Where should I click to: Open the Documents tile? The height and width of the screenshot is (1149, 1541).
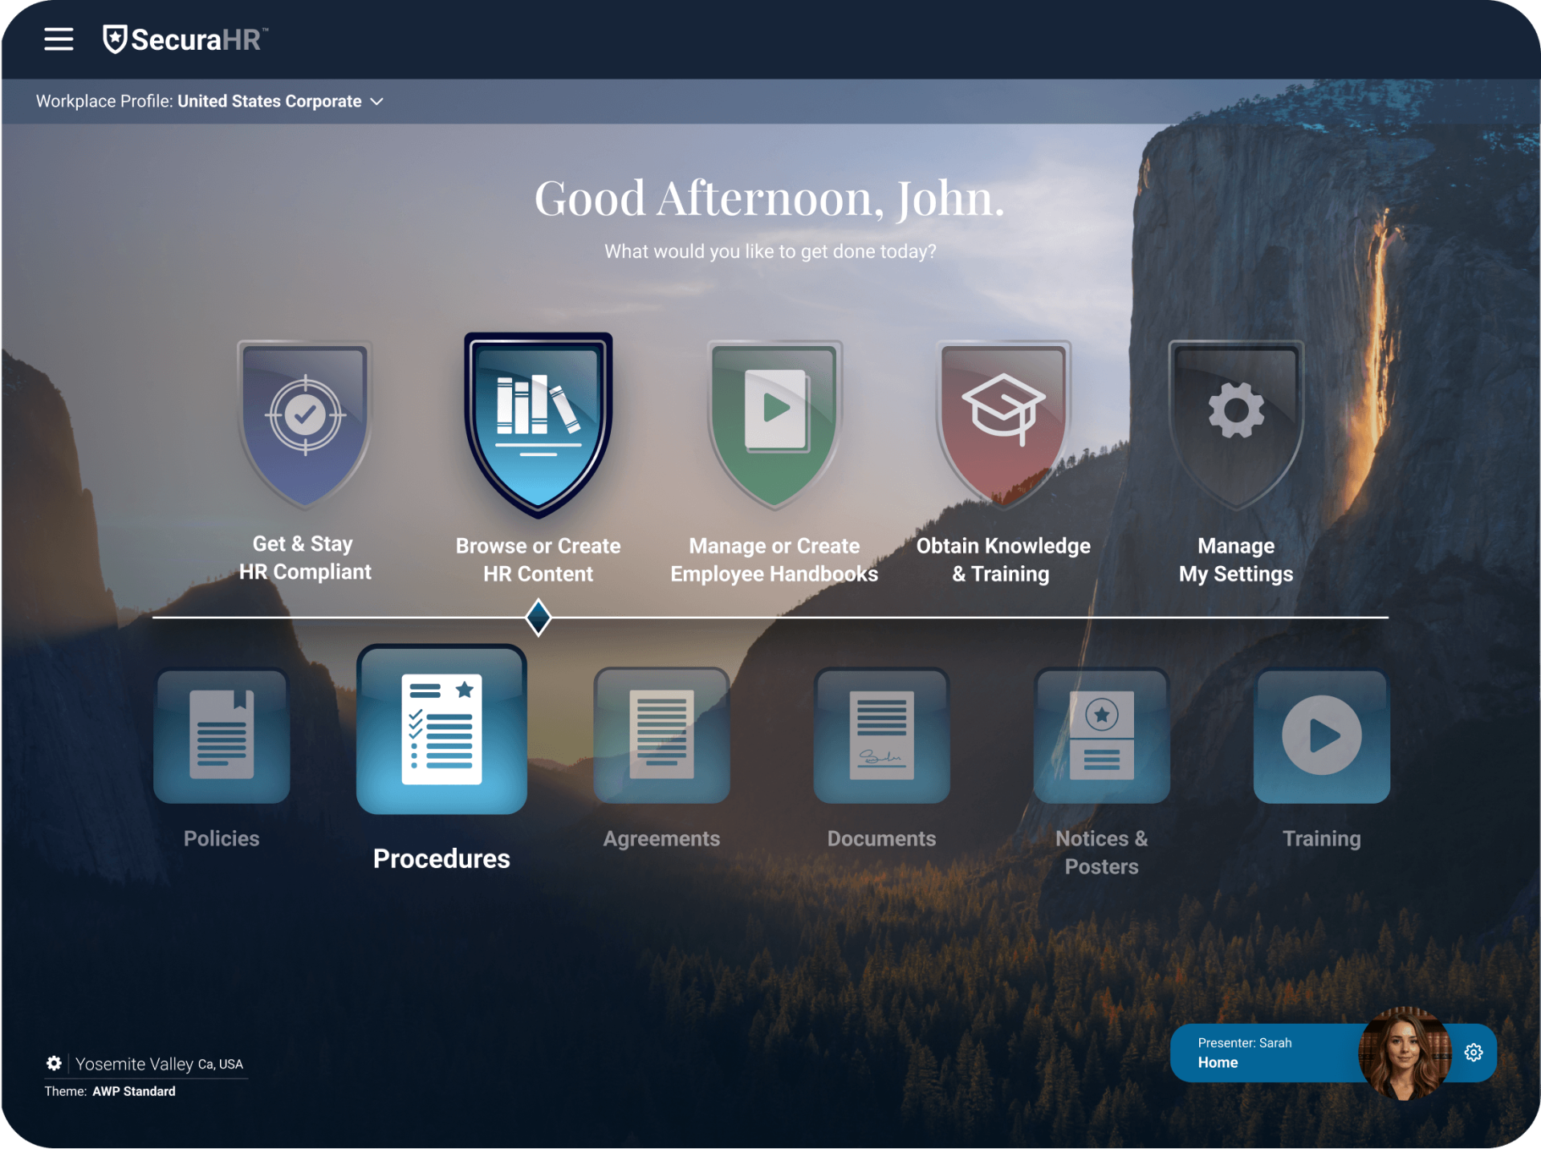point(881,735)
